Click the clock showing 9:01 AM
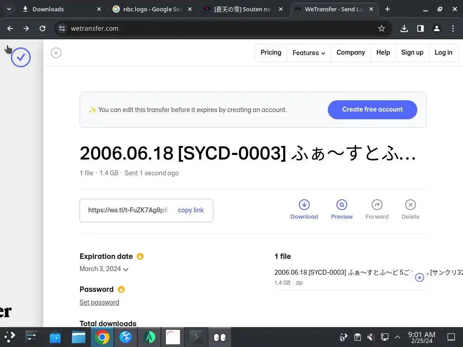This screenshot has height=347, width=463. point(421,337)
